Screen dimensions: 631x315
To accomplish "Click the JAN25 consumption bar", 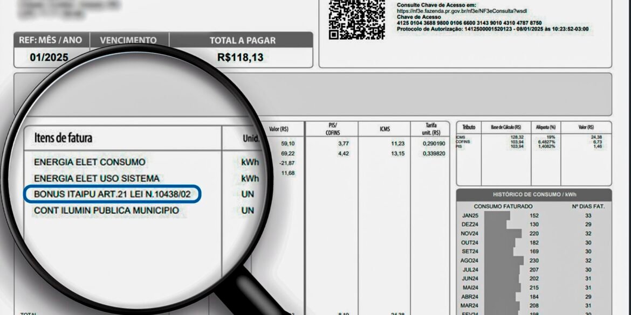I will point(496,214).
